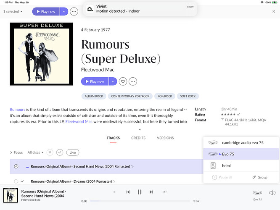Viewport: 280px width, 210px height.
Task: Seek on the playback progress bar
Action: [x=140, y=201]
